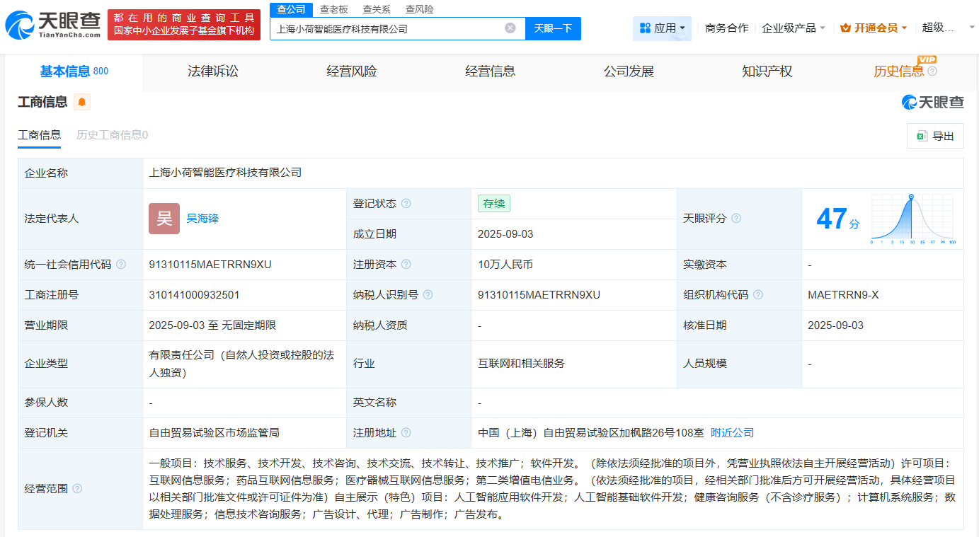Open tooltip icon next to 注册资本
Image resolution: width=979 pixels, height=537 pixels.
pos(406,264)
